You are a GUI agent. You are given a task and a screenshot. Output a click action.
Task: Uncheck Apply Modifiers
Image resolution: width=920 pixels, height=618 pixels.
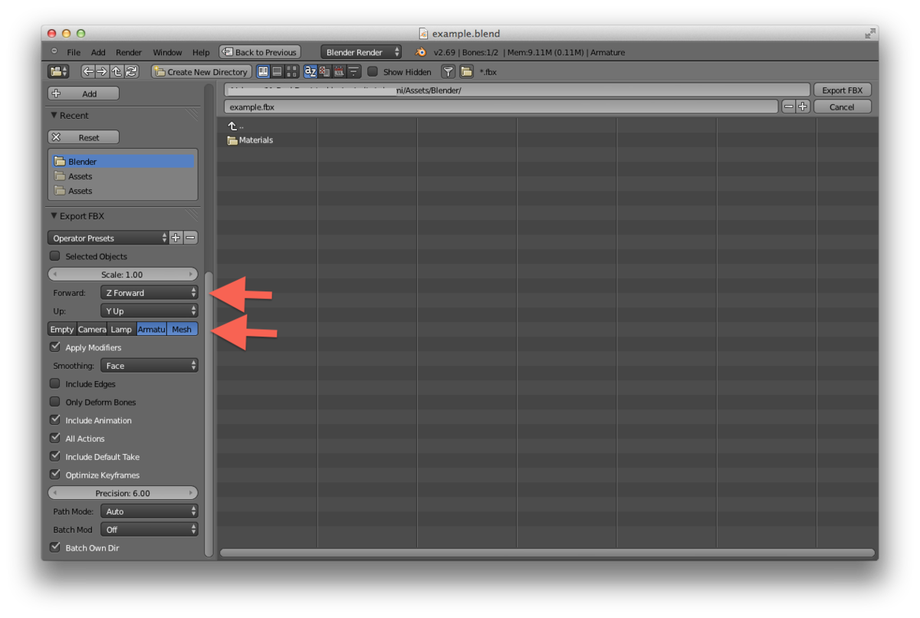click(54, 347)
